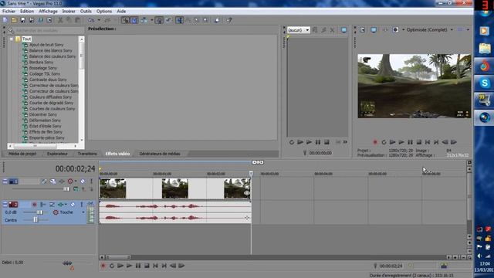The height and width of the screenshot is (278, 494).
Task: Click the video track compositing mode icon
Action: [x=76, y=189]
